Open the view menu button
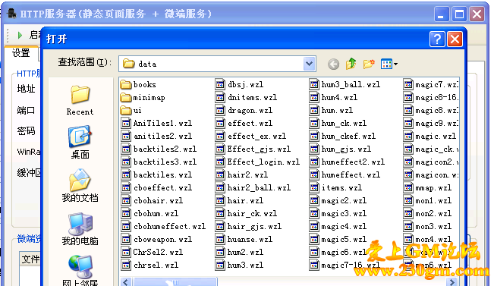This screenshot has height=286, width=494. pyautogui.click(x=389, y=64)
